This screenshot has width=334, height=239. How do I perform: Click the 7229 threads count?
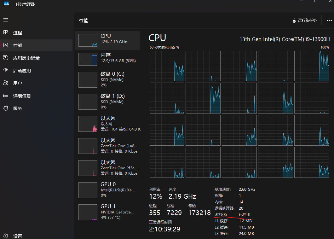(174, 213)
